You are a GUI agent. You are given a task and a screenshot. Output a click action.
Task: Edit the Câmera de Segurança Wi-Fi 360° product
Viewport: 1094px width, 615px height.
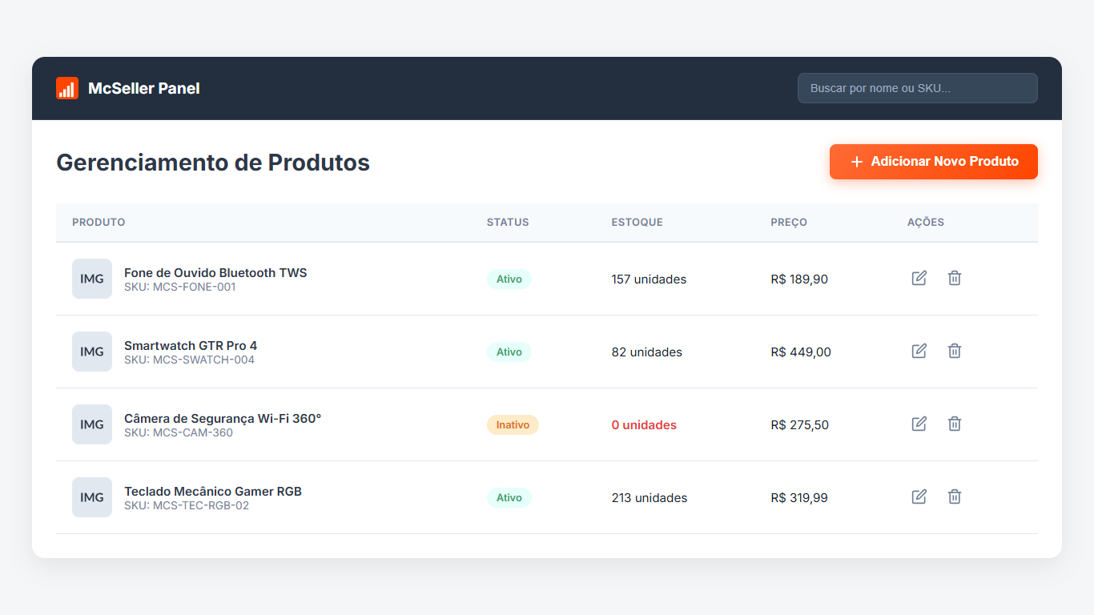pos(919,424)
